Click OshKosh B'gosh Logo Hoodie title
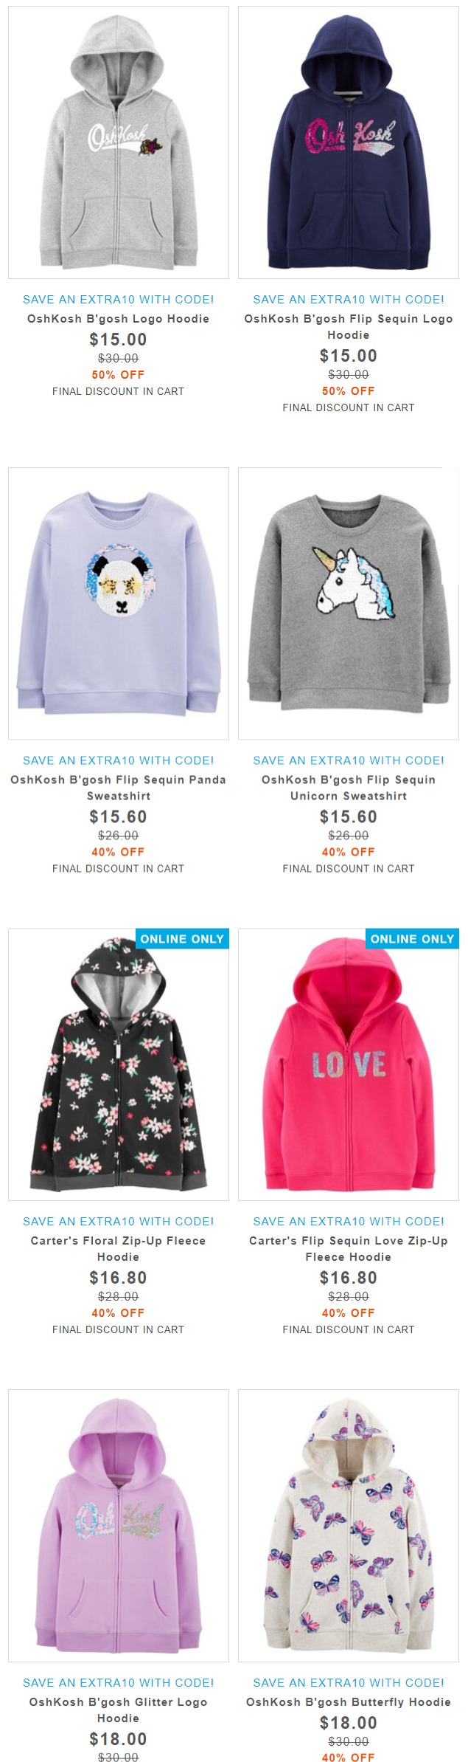This screenshot has height=1762, width=468. point(119,319)
